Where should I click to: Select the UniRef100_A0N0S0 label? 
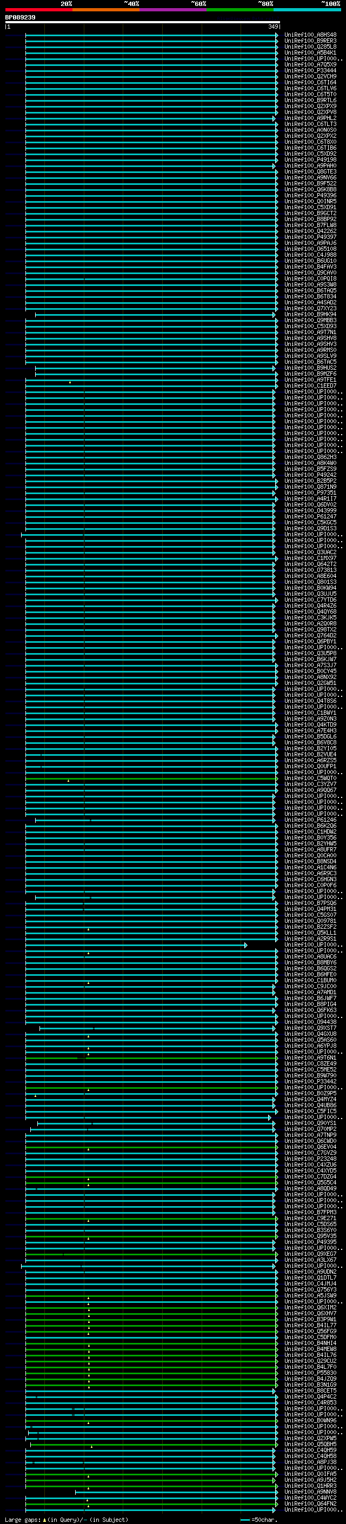click(310, 130)
